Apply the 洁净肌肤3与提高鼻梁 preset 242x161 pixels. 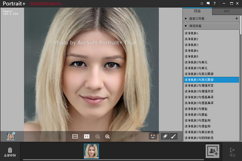(x=211, y=103)
